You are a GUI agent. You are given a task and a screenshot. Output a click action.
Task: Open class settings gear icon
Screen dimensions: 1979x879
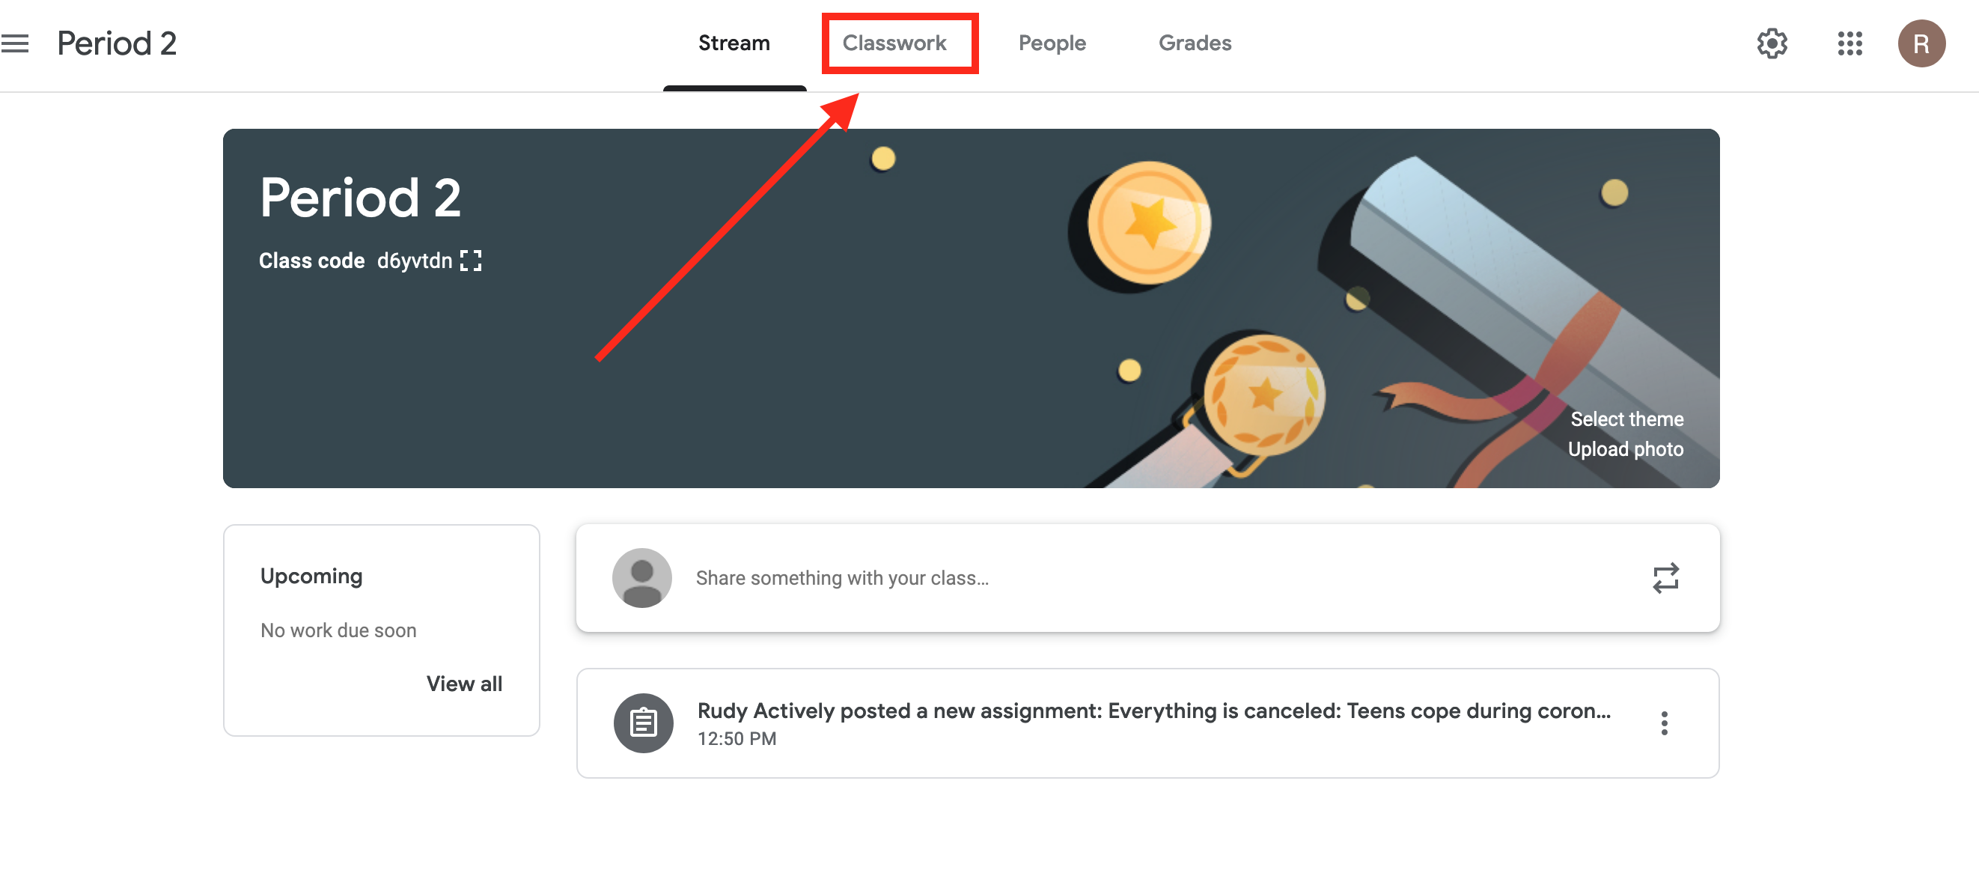click(1772, 43)
